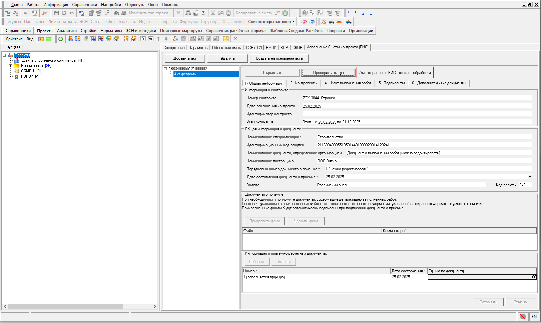The height and width of the screenshot is (323, 541).
Task: Click the orange bricks materials icon
Action: click(x=339, y=22)
